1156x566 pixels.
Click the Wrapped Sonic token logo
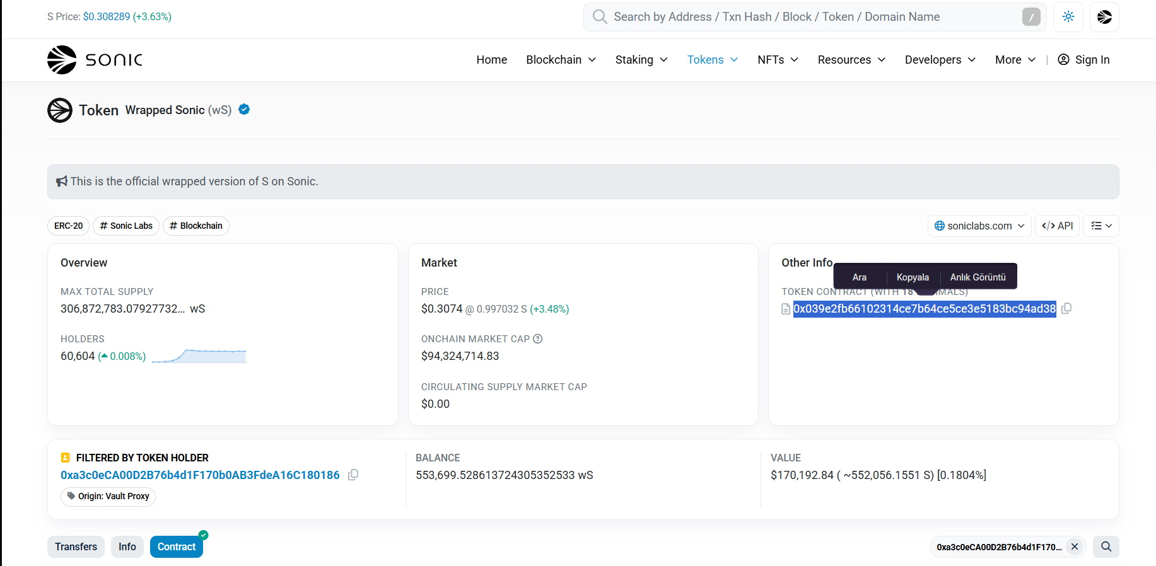click(60, 110)
